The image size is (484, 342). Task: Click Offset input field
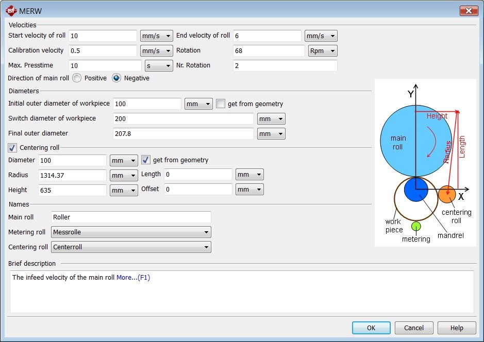tap(198, 190)
